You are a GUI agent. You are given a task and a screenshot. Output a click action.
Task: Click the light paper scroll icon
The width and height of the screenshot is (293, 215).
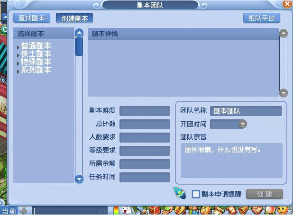tap(218, 211)
